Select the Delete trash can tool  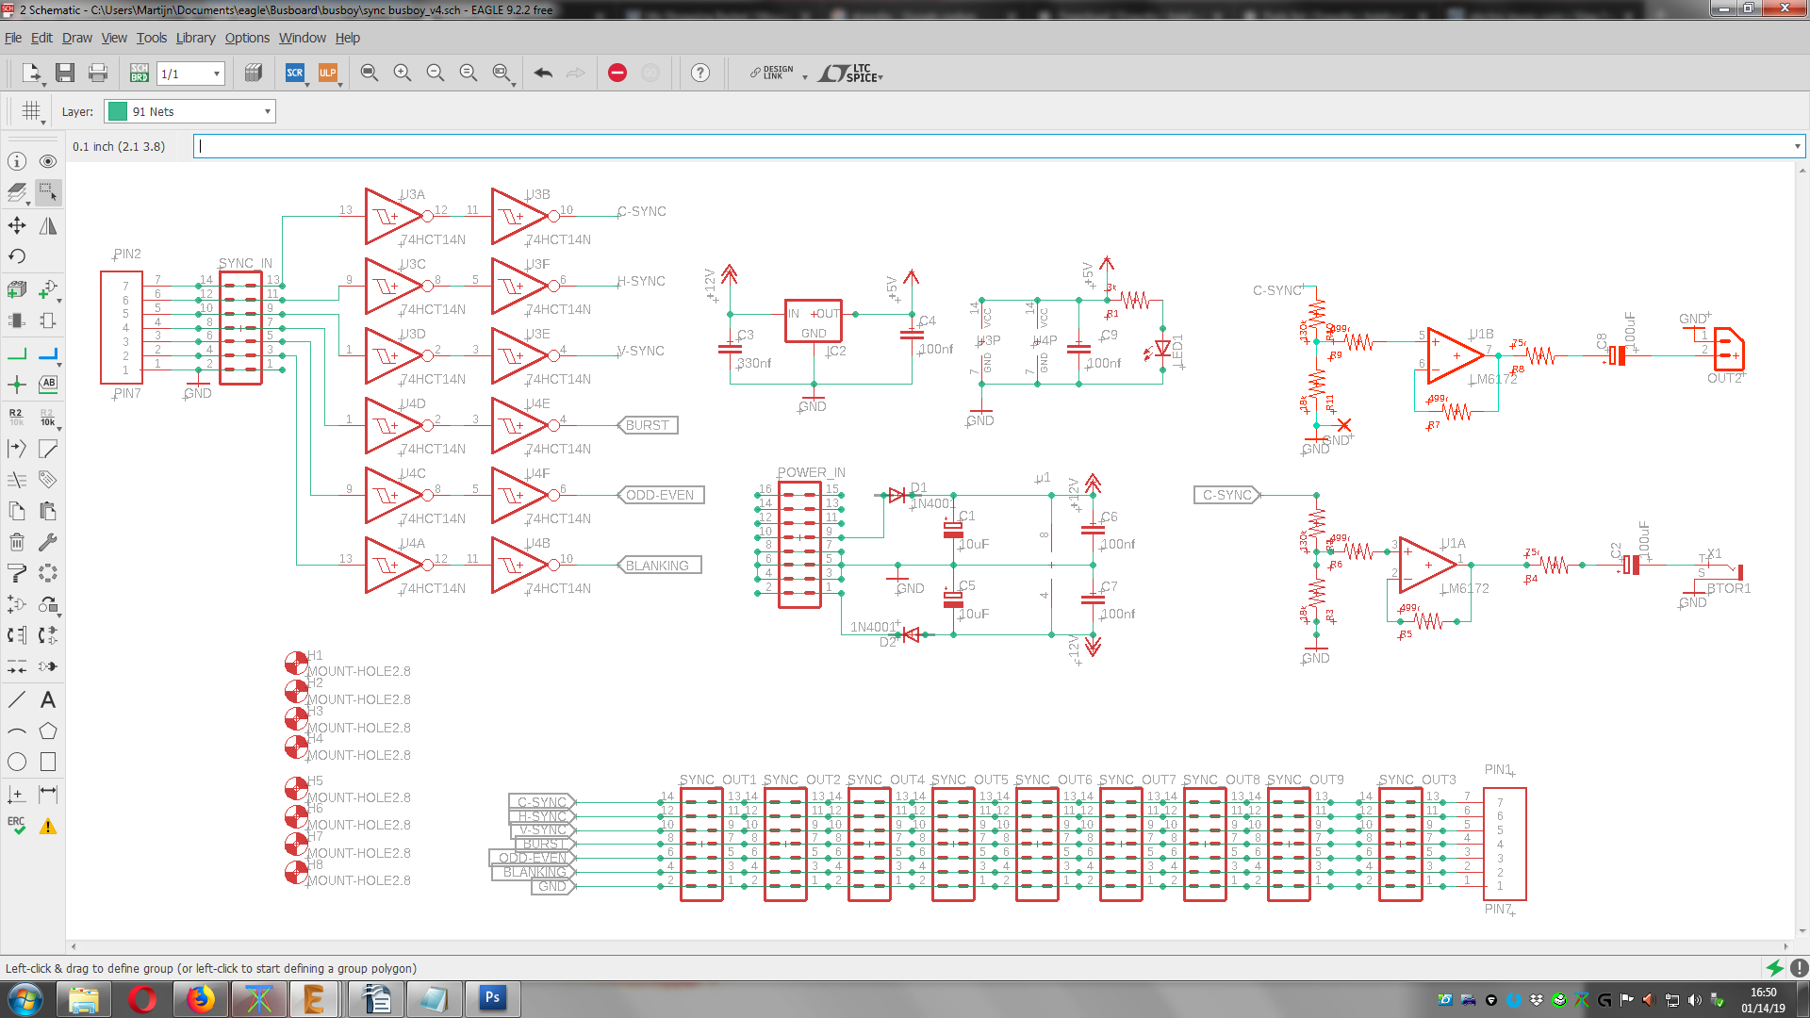tap(17, 542)
